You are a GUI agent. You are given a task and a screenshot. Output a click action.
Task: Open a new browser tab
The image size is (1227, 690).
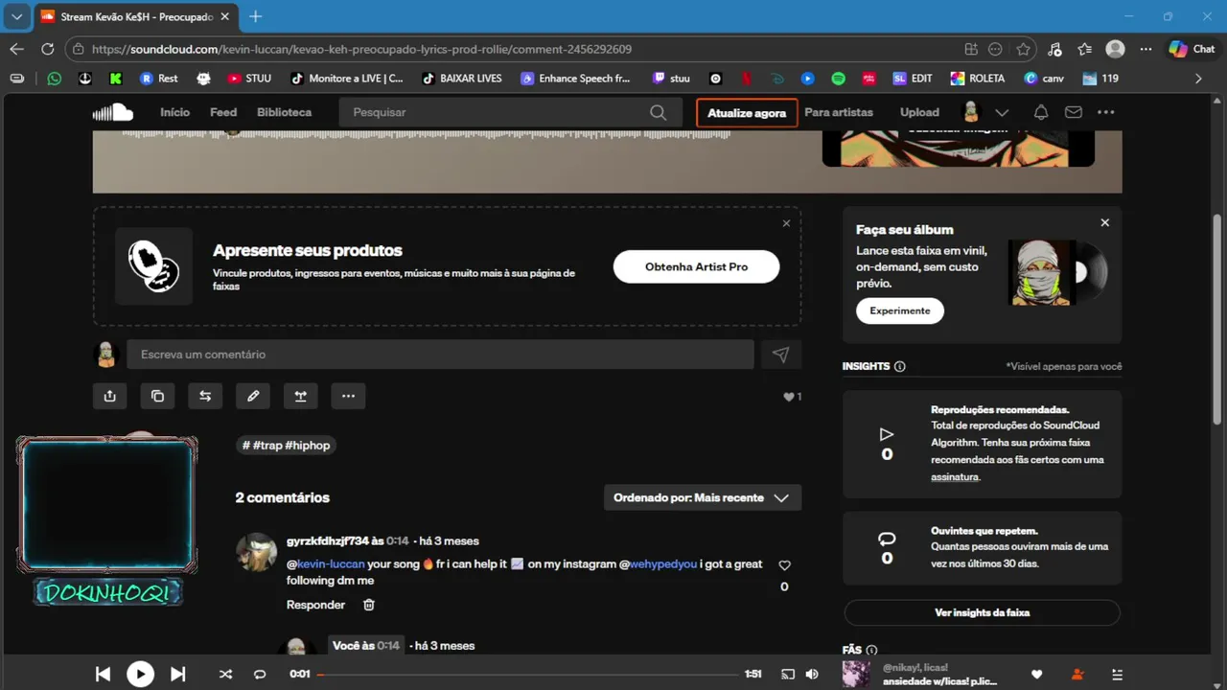pyautogui.click(x=255, y=16)
